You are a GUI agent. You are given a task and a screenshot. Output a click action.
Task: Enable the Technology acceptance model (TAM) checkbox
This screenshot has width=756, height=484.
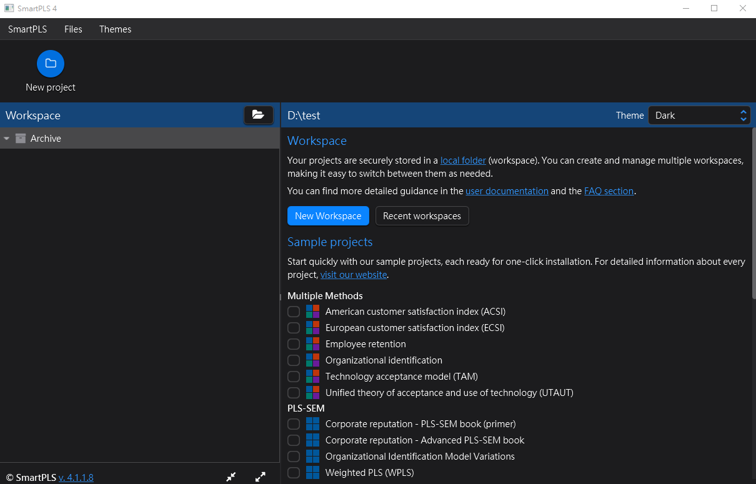click(x=294, y=377)
